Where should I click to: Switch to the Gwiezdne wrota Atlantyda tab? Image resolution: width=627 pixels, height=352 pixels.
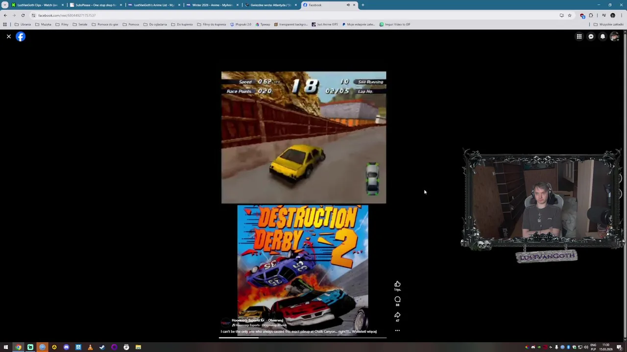click(x=270, y=5)
